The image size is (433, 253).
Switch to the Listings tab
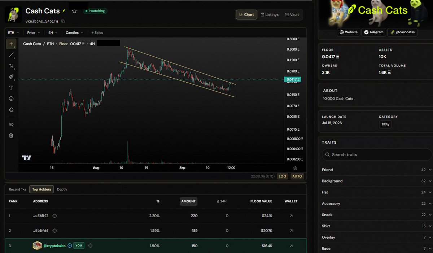[x=269, y=15]
